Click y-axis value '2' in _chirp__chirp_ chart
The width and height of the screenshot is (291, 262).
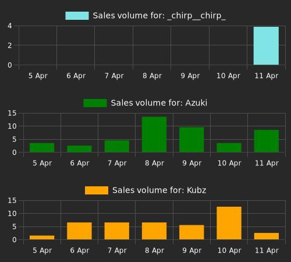click(10, 45)
